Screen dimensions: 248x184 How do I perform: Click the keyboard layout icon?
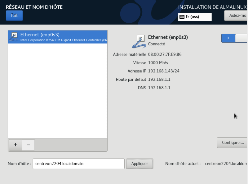coord(182,17)
